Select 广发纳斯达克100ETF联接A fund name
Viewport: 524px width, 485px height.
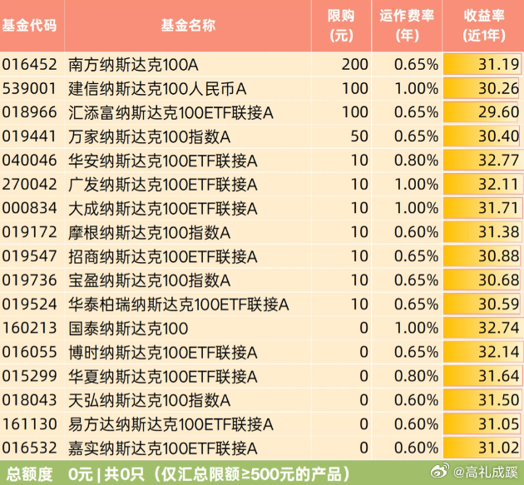coord(163,185)
